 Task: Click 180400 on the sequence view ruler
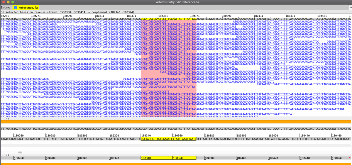click(x=241, y=136)
